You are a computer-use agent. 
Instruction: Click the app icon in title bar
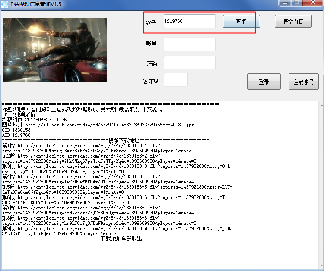click(x=5, y=4)
